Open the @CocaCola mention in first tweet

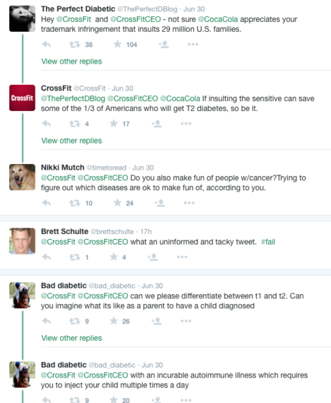(x=218, y=19)
